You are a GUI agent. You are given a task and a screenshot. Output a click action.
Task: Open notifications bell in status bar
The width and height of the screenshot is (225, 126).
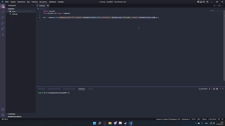[x=223, y=119]
